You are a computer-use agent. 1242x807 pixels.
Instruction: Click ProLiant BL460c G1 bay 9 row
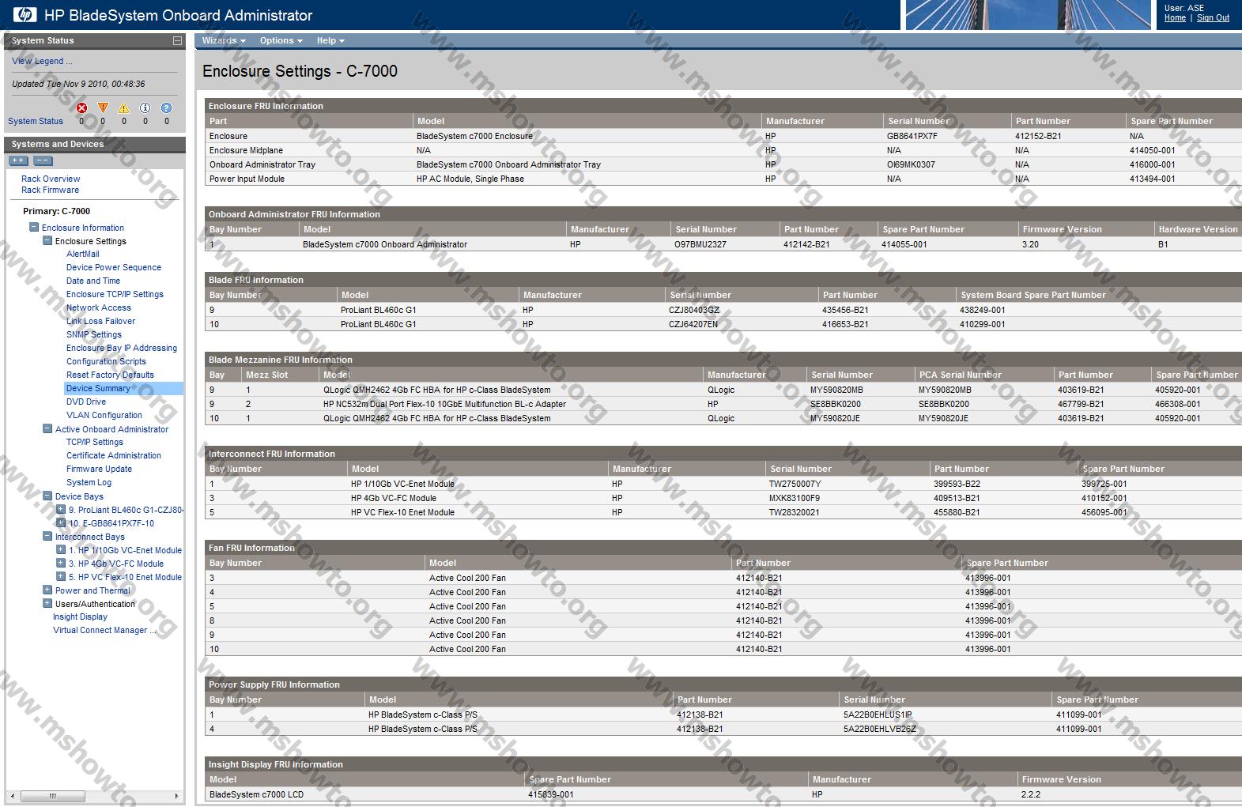tap(723, 310)
